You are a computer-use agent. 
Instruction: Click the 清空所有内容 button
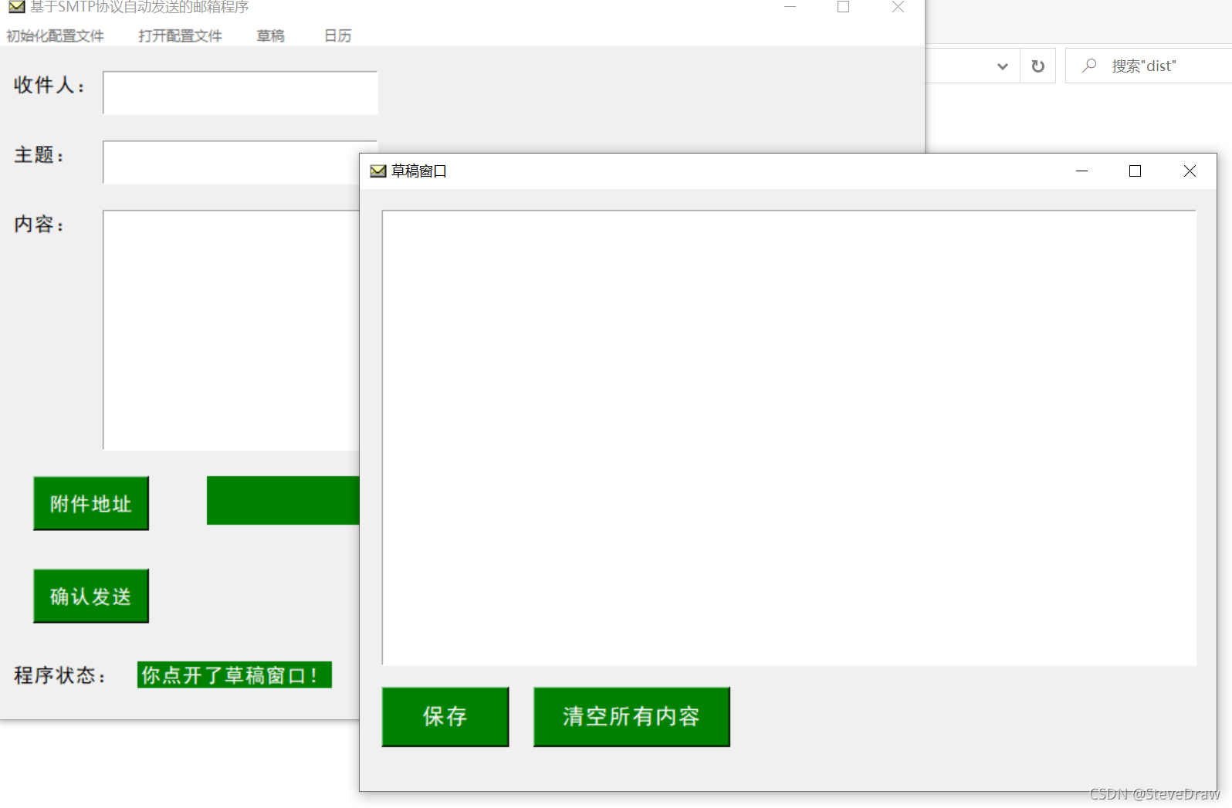coord(631,716)
